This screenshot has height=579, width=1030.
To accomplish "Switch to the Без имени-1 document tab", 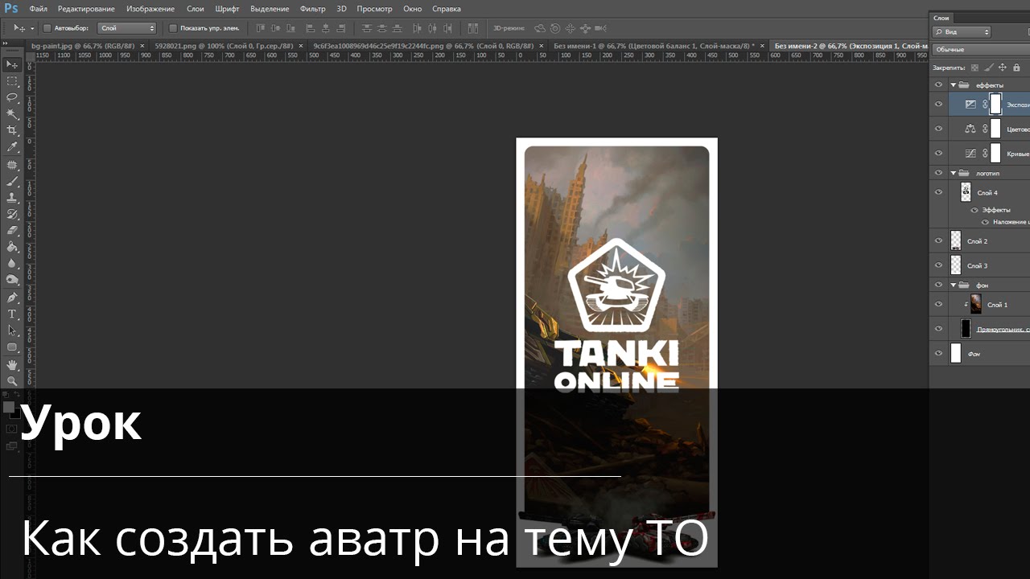I will coord(657,46).
